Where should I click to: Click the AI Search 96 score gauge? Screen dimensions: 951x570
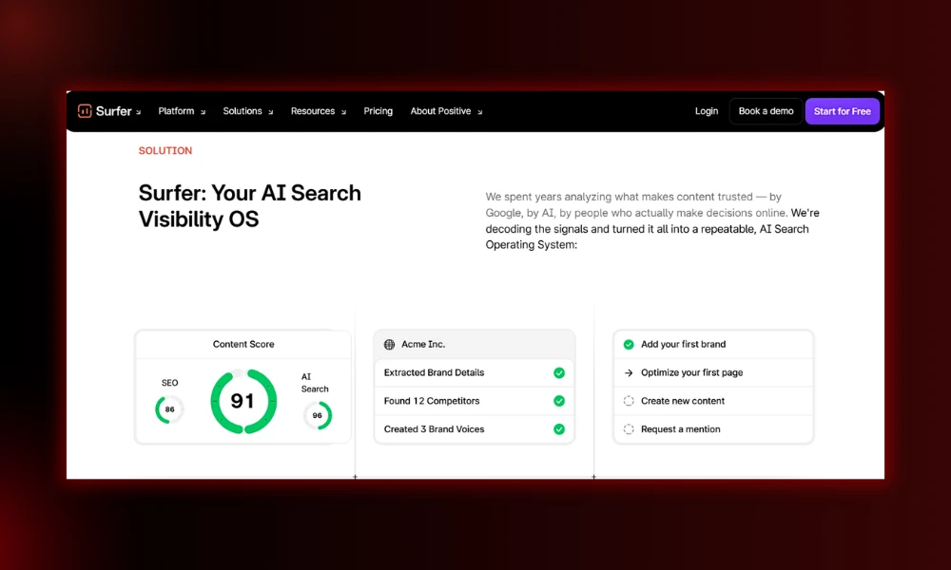[318, 415]
